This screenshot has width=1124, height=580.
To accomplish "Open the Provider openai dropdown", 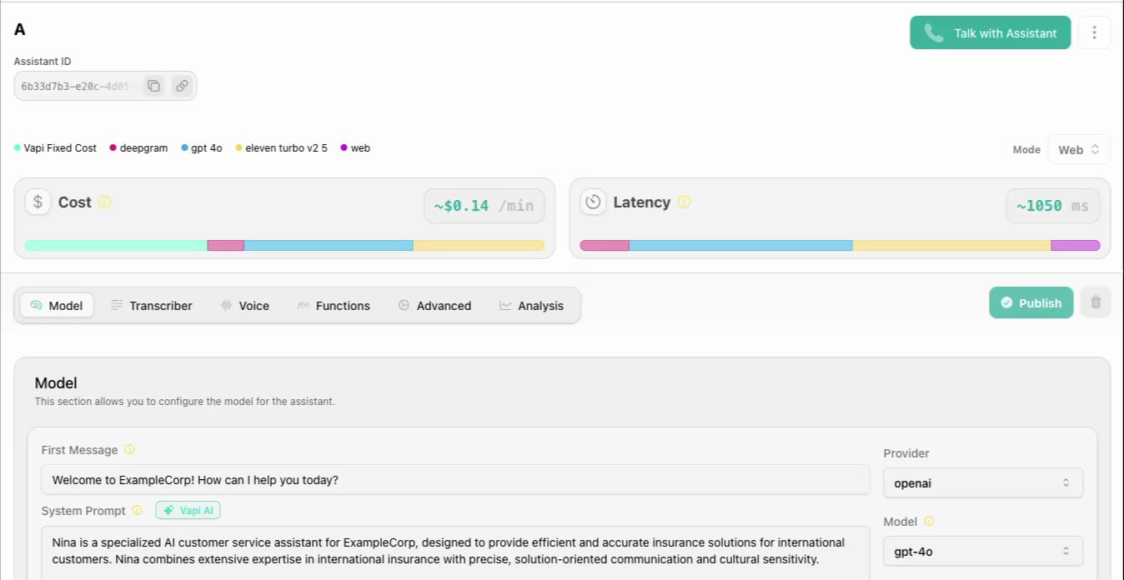I will (983, 482).
